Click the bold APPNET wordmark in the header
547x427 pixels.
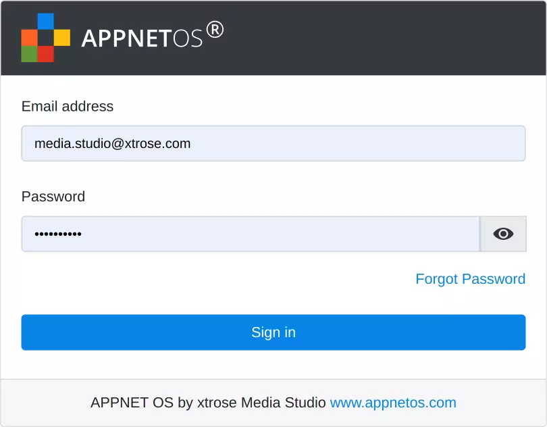coord(125,39)
